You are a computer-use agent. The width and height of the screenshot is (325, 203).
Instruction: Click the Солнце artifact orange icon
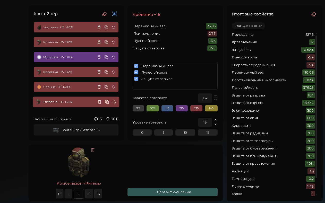(39, 87)
